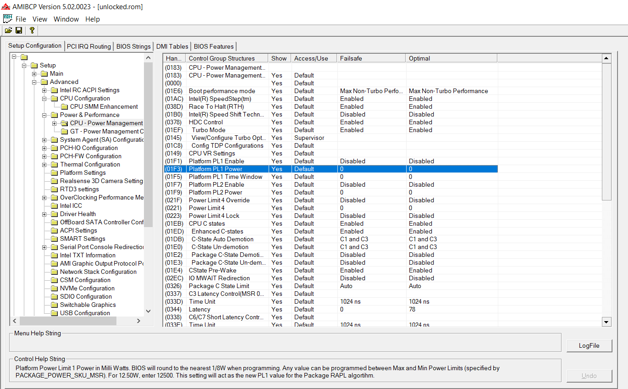The image size is (628, 389).
Task: Click folder icon beside SMART Settings
Action: (x=54, y=239)
